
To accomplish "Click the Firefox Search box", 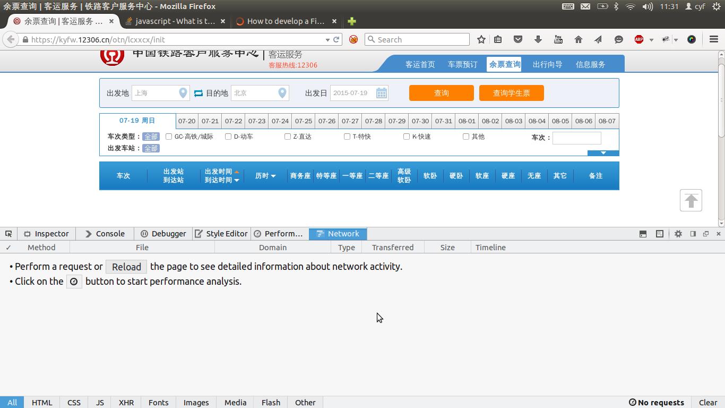I will coord(417,39).
